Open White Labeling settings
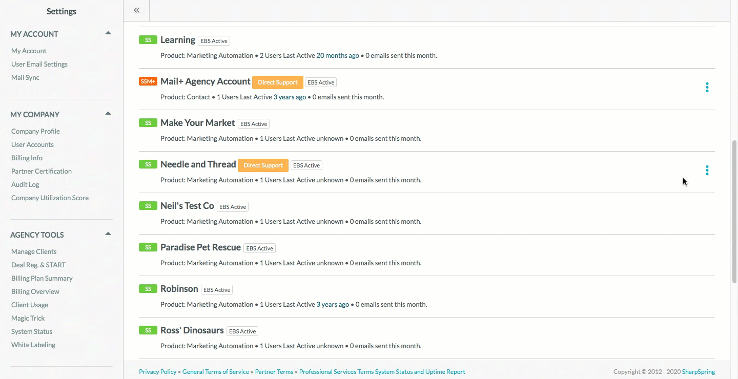This screenshot has height=379, width=738. click(33, 345)
